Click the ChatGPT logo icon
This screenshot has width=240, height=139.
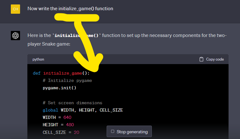pos(15,35)
